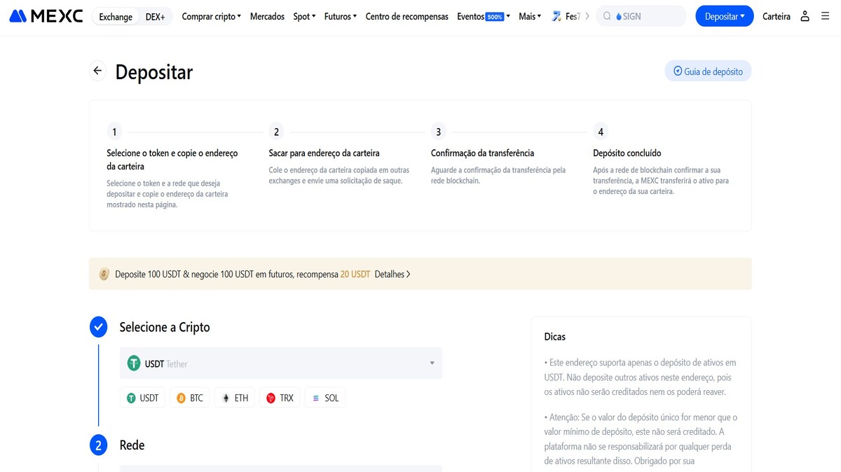Click the Selecione a Cripto heading
Screen dimensions: 841x472
click(x=165, y=327)
